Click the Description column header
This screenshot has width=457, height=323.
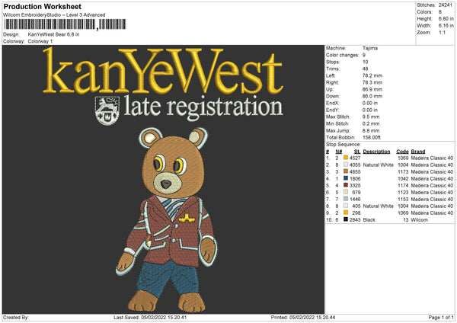(x=376, y=152)
